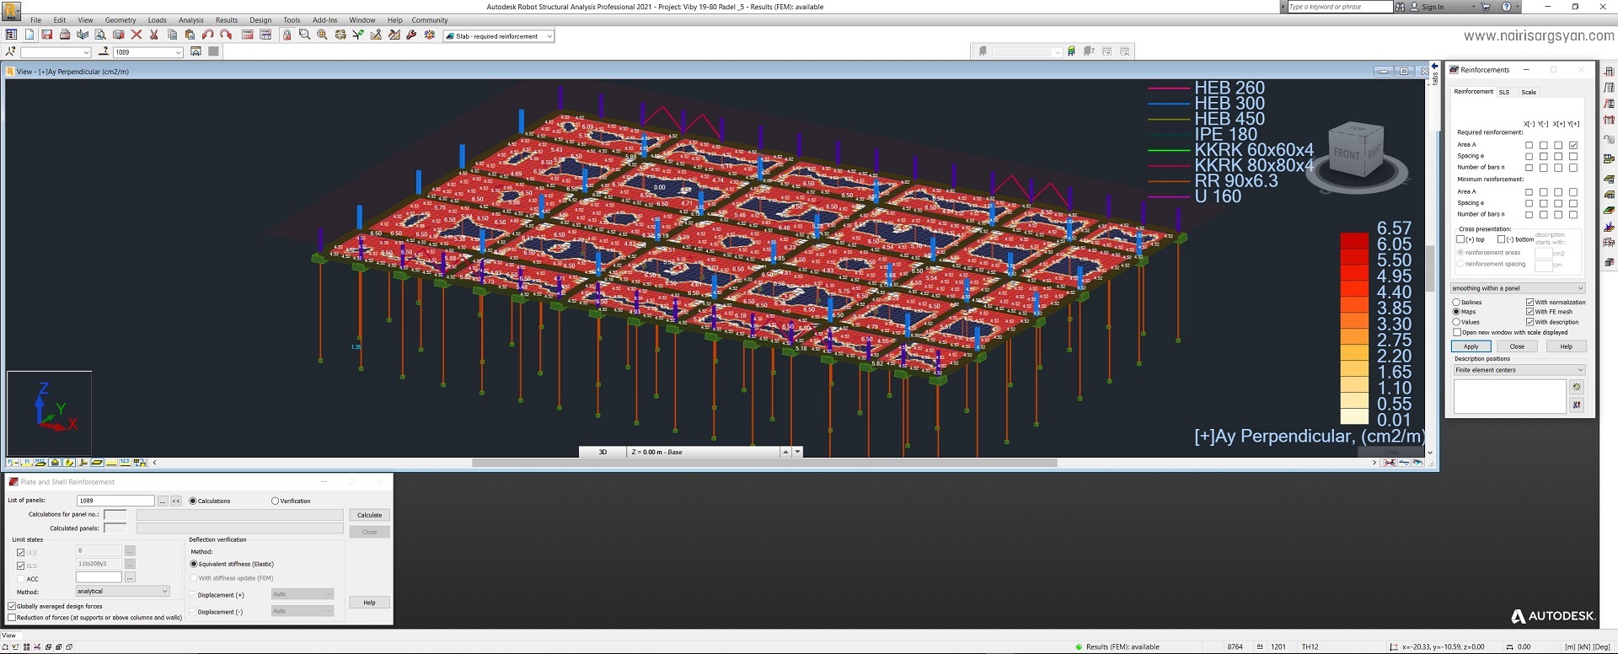1618x654 pixels.
Task: Click the wrench Preferences icon
Action: click(x=411, y=35)
